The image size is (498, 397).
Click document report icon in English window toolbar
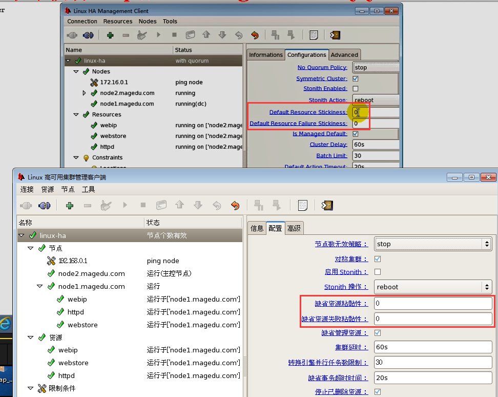click(314, 35)
